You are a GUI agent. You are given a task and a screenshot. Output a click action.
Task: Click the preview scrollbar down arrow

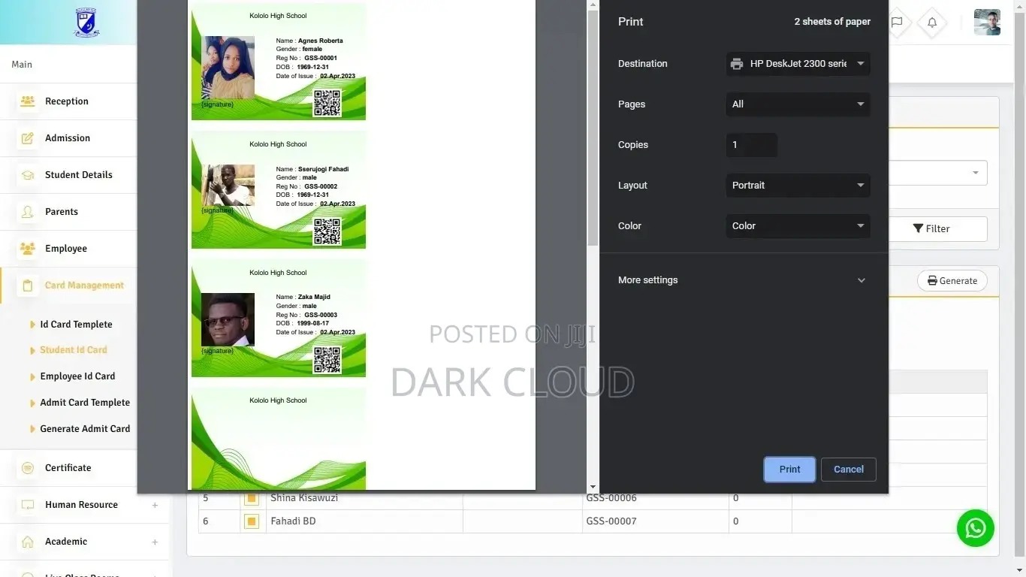click(x=593, y=488)
